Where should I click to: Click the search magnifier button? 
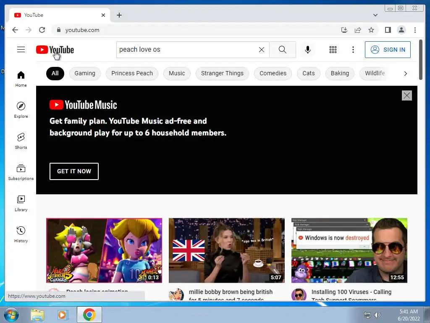(283, 50)
